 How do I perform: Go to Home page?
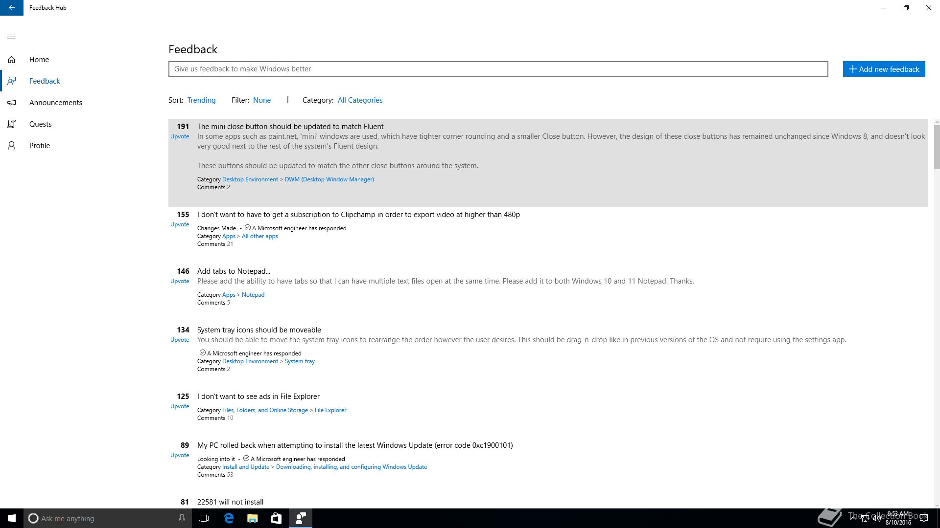tap(39, 60)
